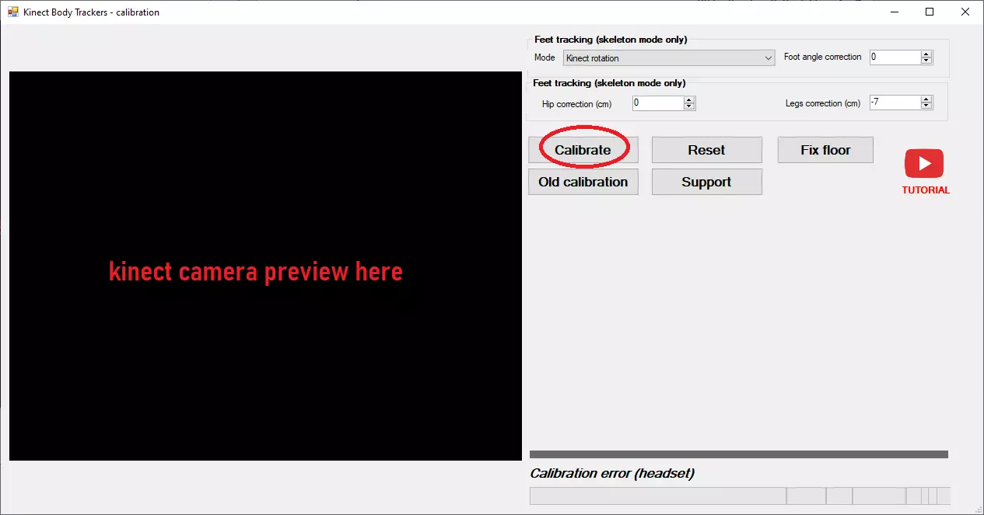Image resolution: width=984 pixels, height=515 pixels.
Task: Increase Hip correction with up arrow
Action: coord(689,99)
